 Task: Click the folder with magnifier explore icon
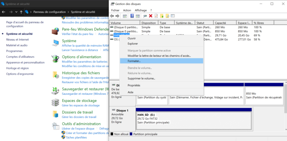click(x=167, y=16)
